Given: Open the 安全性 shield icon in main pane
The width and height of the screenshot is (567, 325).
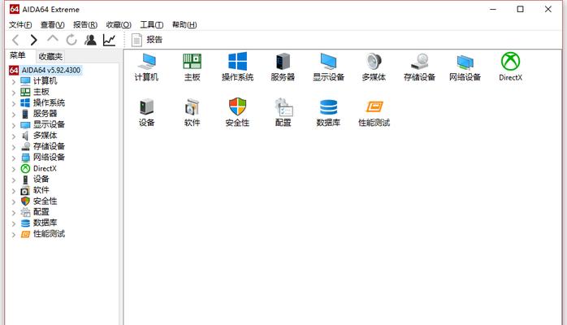Looking at the screenshot, I should (237, 112).
